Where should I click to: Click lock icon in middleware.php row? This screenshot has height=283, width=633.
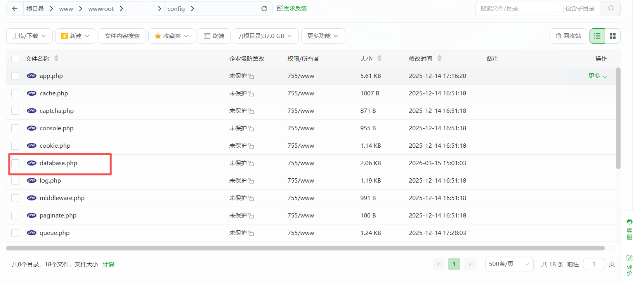click(x=251, y=198)
